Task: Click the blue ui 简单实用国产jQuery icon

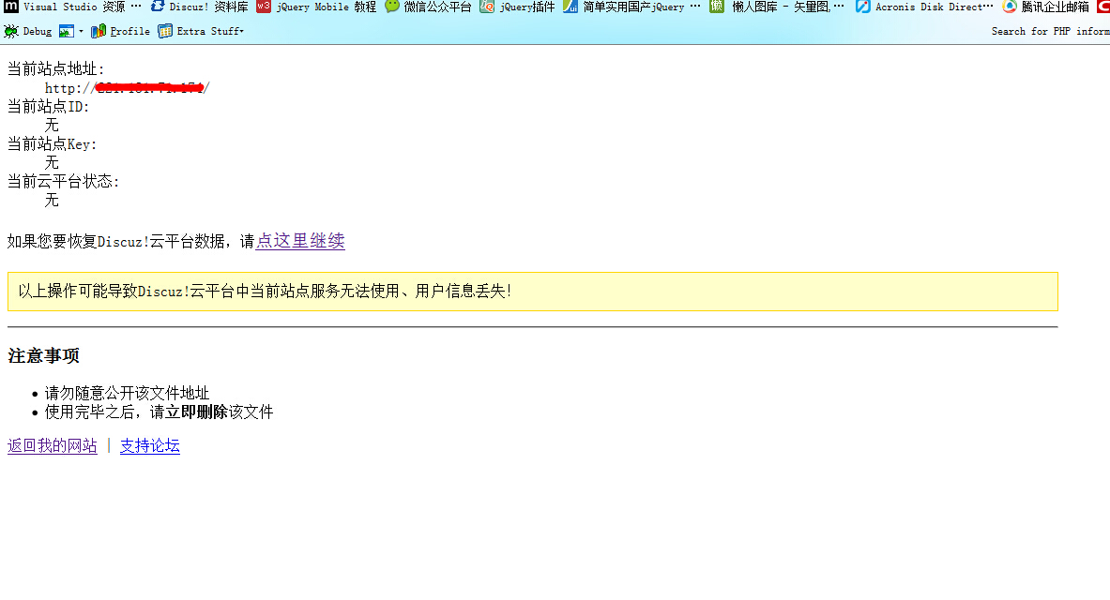Action: point(570,7)
